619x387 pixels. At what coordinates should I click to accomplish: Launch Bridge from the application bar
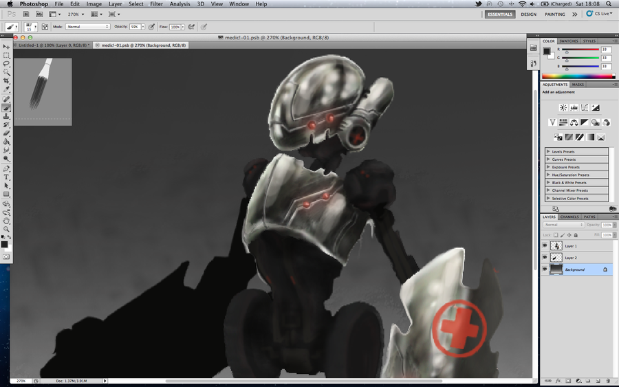click(26, 14)
